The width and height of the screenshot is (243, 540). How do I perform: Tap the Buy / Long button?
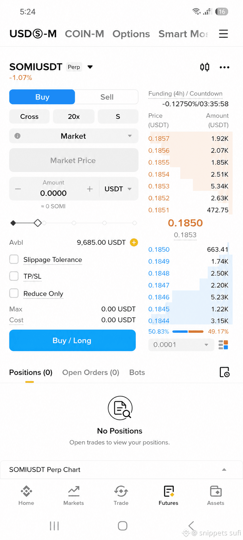pos(73,340)
